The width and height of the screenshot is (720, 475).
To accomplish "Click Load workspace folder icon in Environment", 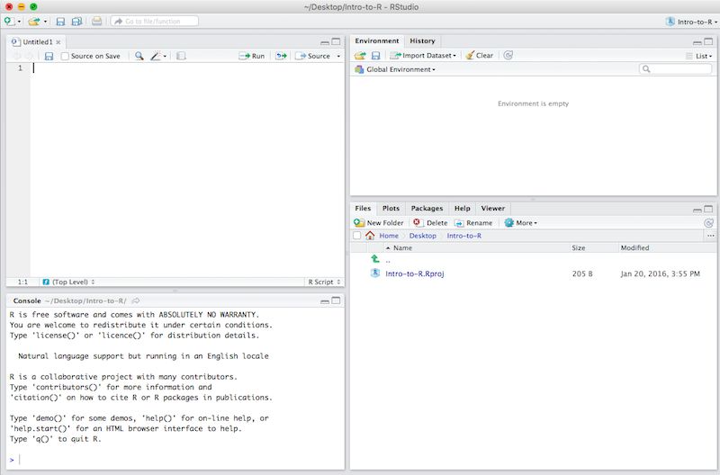I will coord(360,56).
